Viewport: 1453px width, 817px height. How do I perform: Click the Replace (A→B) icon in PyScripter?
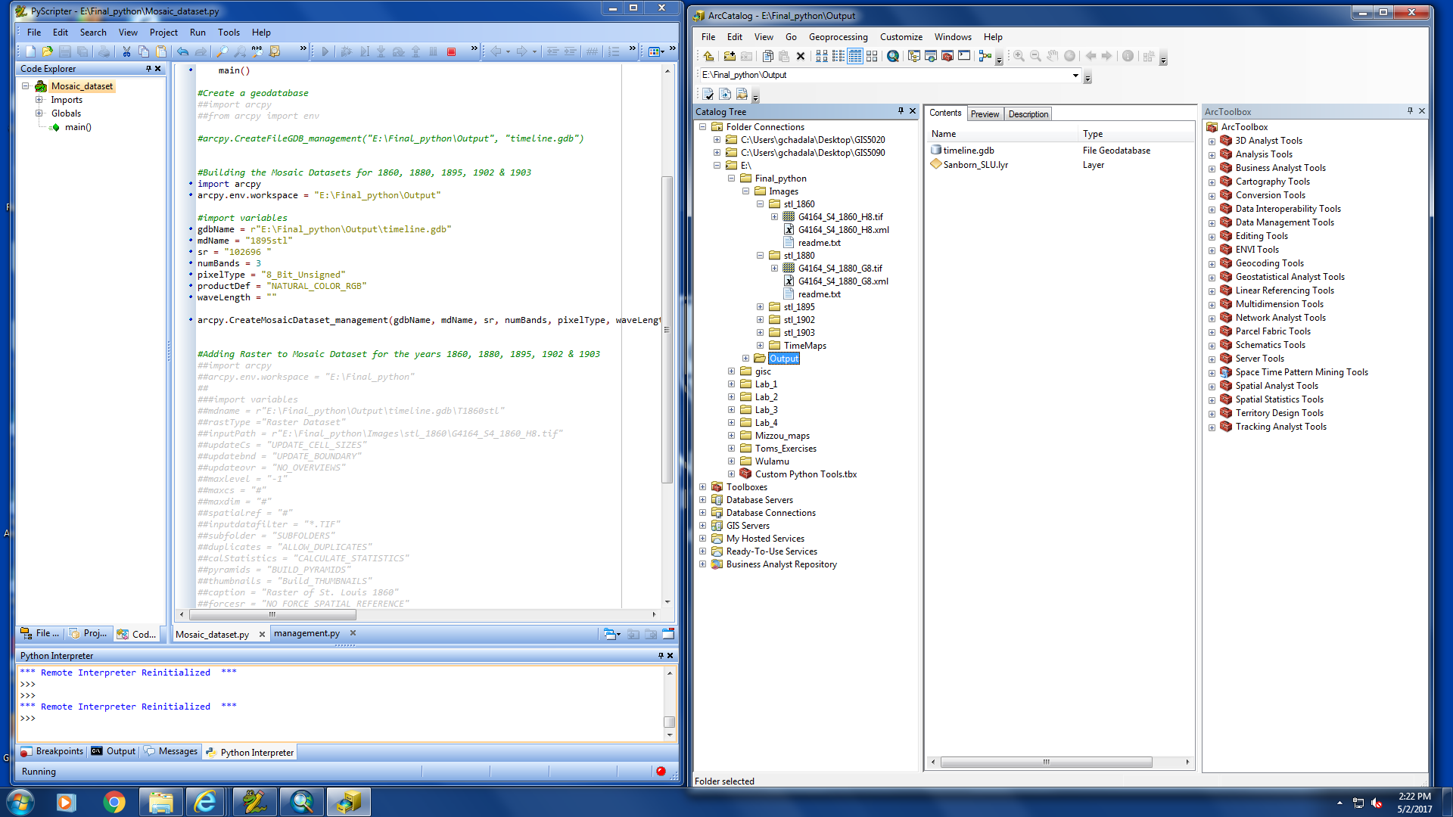[x=257, y=51]
